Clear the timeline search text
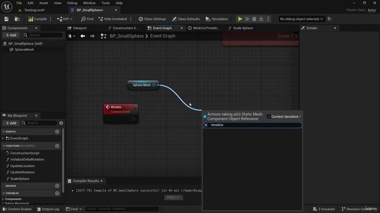The width and height of the screenshot is (380, 213). (x=206, y=125)
